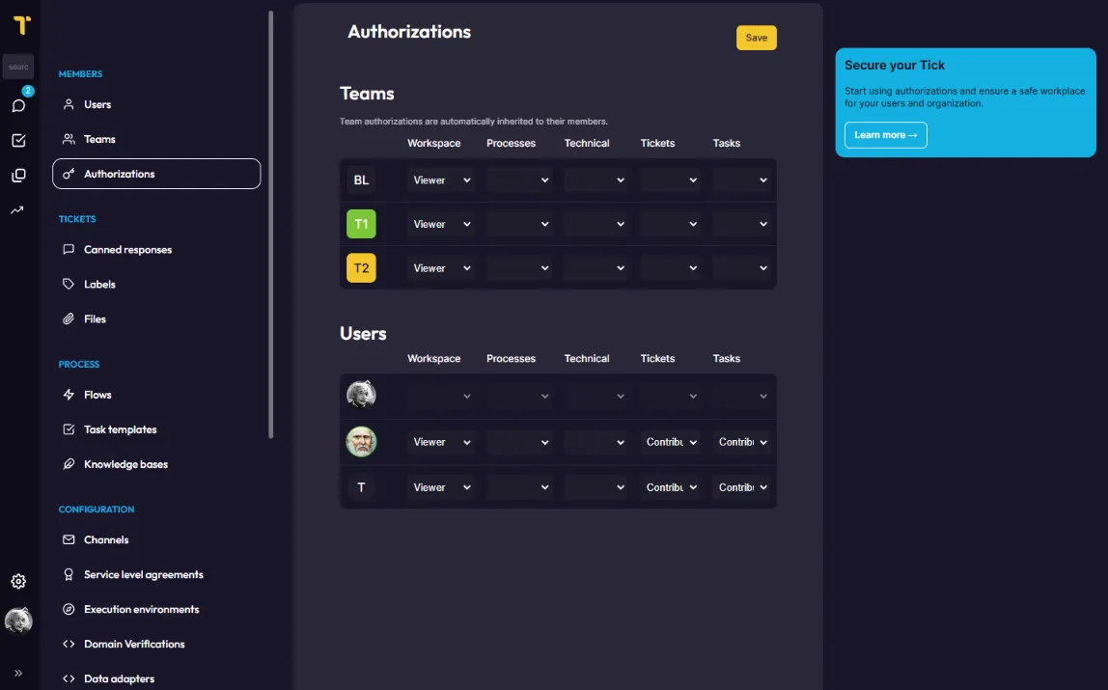Click the bearded man user avatar
1108x690 pixels.
pos(361,441)
